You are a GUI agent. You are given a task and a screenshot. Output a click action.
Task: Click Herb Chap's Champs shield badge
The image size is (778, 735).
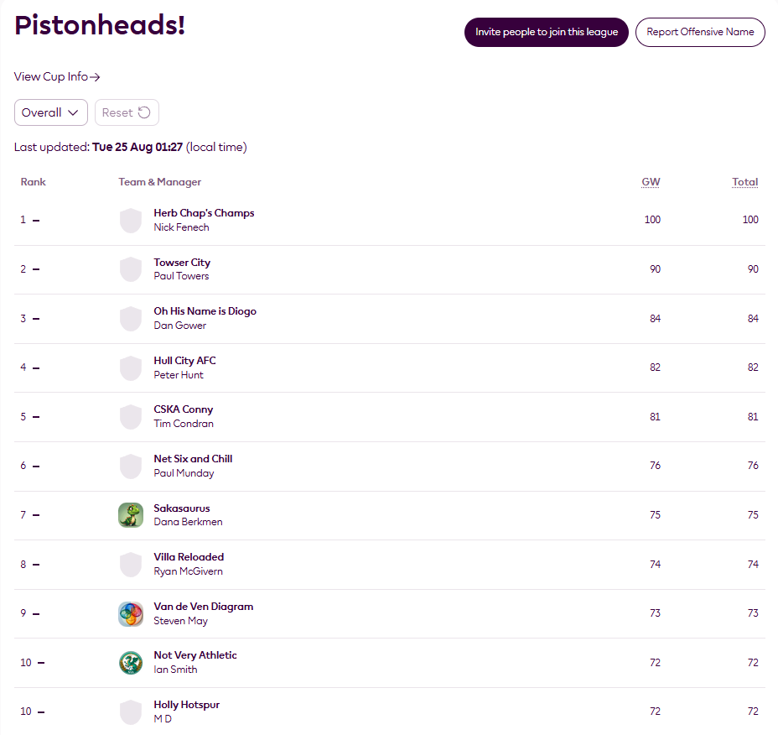[x=131, y=221]
